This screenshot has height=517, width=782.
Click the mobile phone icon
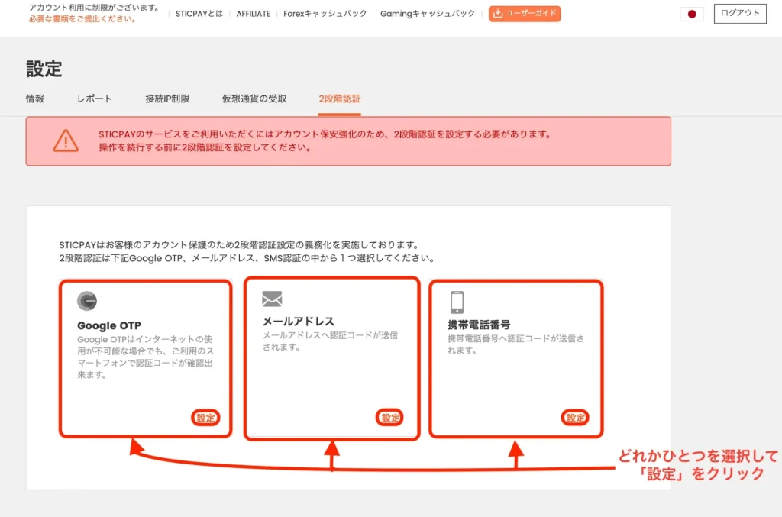[x=457, y=302]
